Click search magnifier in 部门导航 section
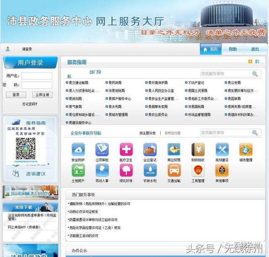Screen dimensions: 269x257 point(255,74)
